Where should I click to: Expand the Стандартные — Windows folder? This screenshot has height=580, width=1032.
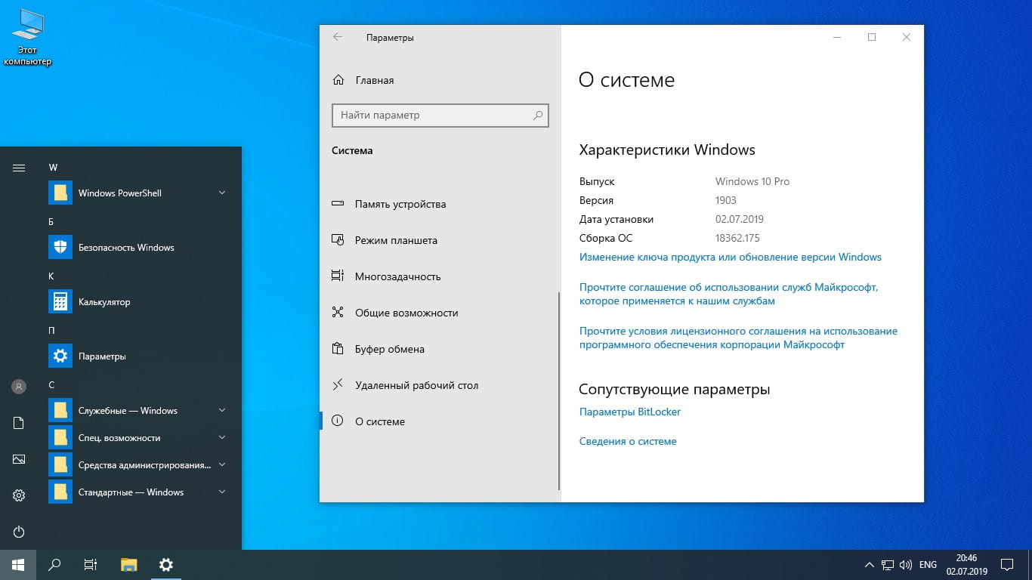tap(222, 492)
